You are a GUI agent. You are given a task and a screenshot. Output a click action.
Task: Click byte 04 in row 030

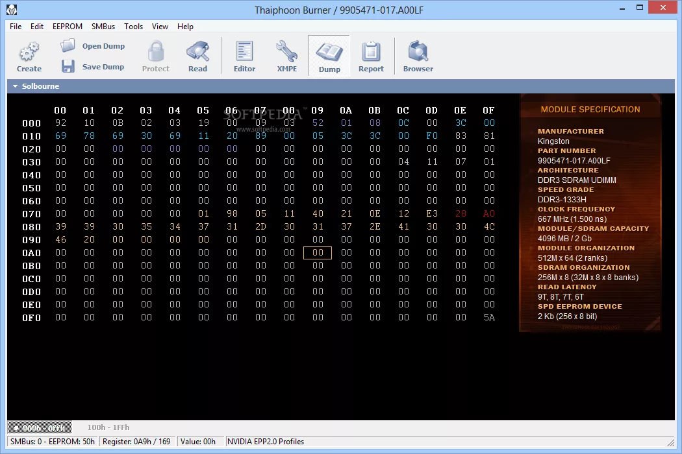pyautogui.click(x=403, y=162)
